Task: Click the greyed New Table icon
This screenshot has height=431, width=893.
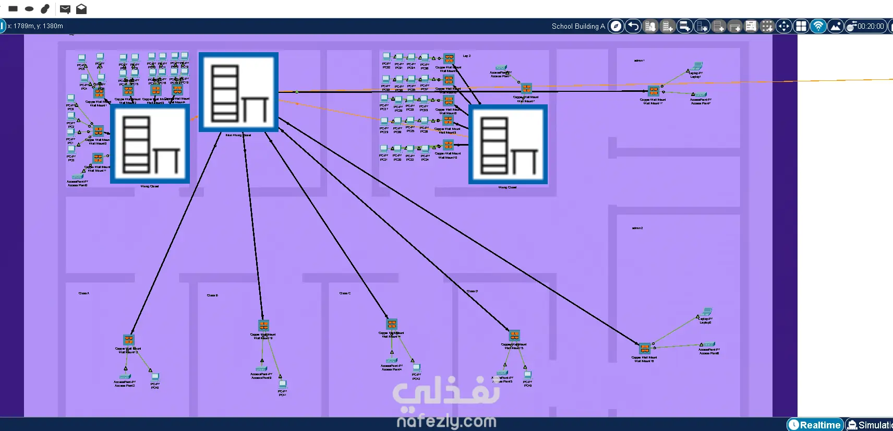Action: [735, 26]
